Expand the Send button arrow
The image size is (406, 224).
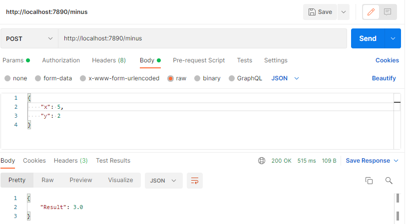click(393, 38)
